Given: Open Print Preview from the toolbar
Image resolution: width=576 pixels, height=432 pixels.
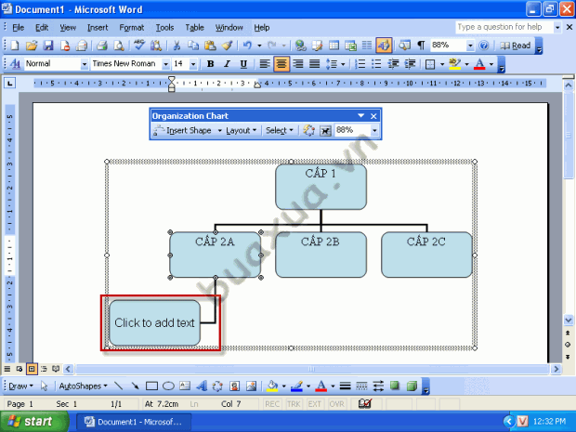Looking at the screenshot, I should click(118, 46).
